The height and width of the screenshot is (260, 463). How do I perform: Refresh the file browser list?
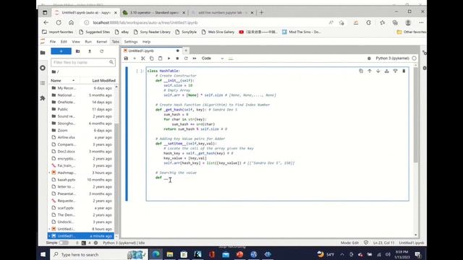101,51
